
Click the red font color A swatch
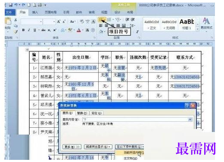[79, 30]
